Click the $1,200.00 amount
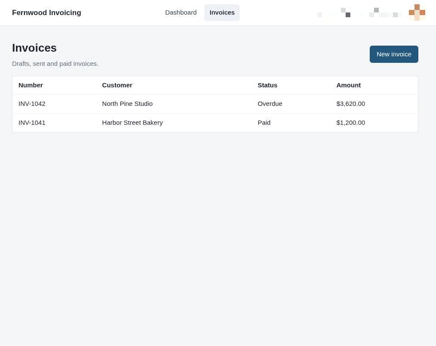 (x=350, y=123)
